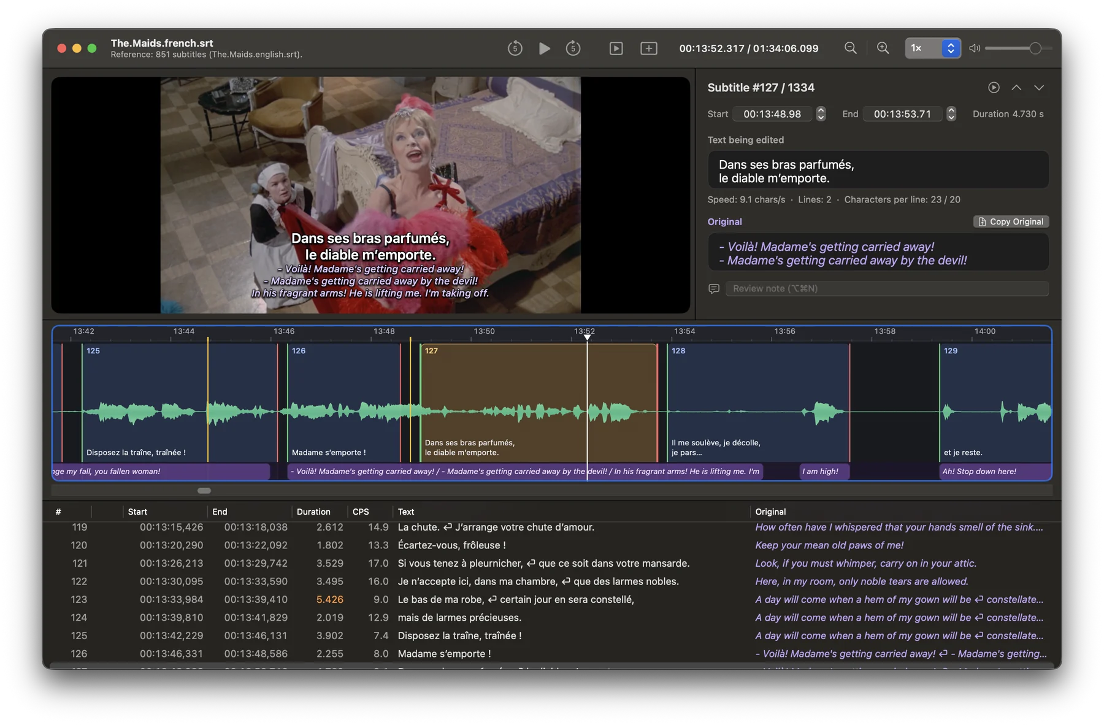
Task: Open the 1x playback speed dropdown
Action: pyautogui.click(x=932, y=48)
